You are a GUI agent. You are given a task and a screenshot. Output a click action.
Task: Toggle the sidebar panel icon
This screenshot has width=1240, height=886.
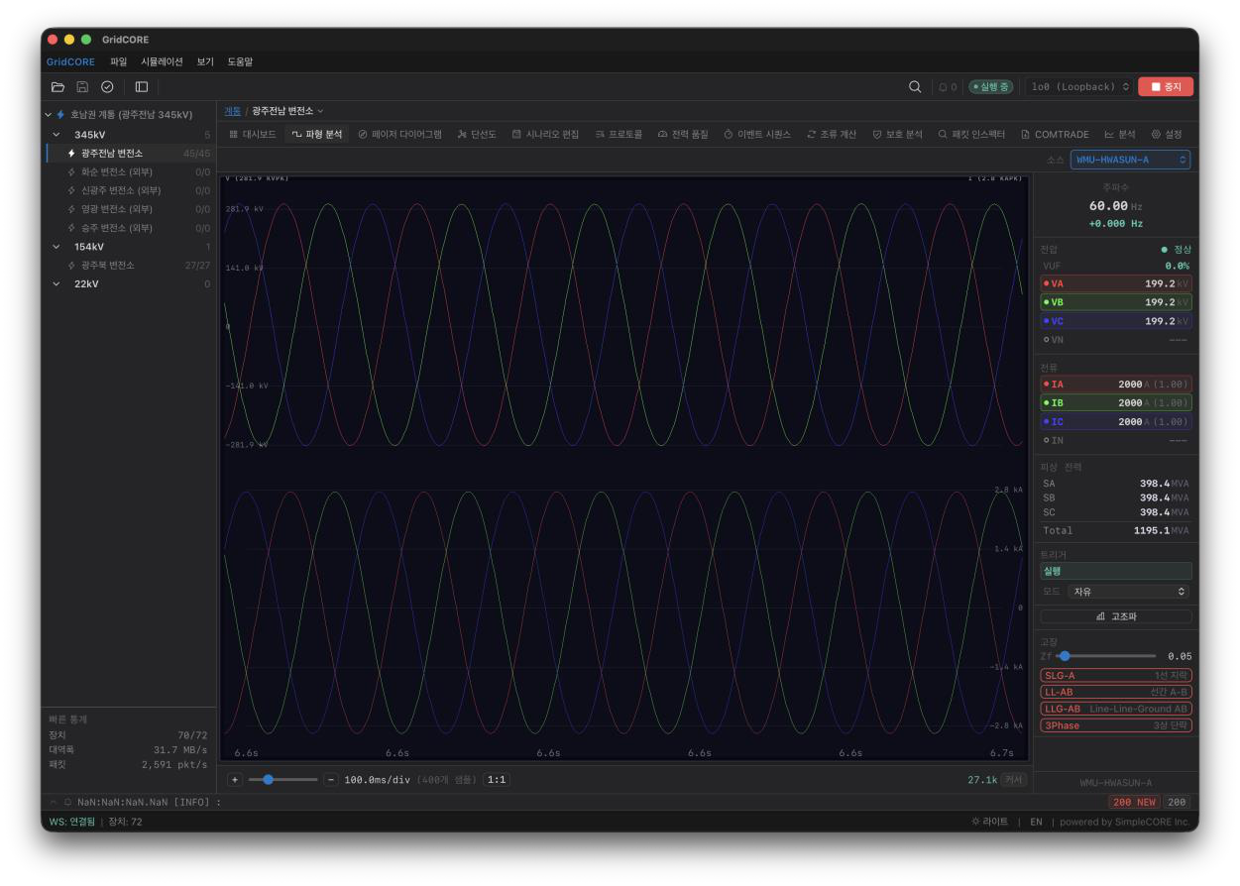(142, 87)
